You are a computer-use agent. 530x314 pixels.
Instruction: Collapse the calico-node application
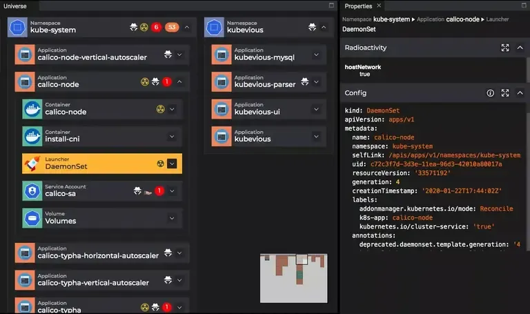[179, 82]
